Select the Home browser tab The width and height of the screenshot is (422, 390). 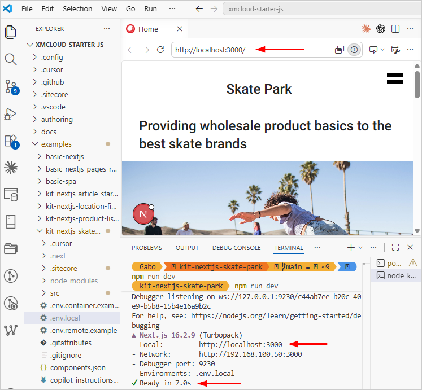pyautogui.click(x=148, y=29)
